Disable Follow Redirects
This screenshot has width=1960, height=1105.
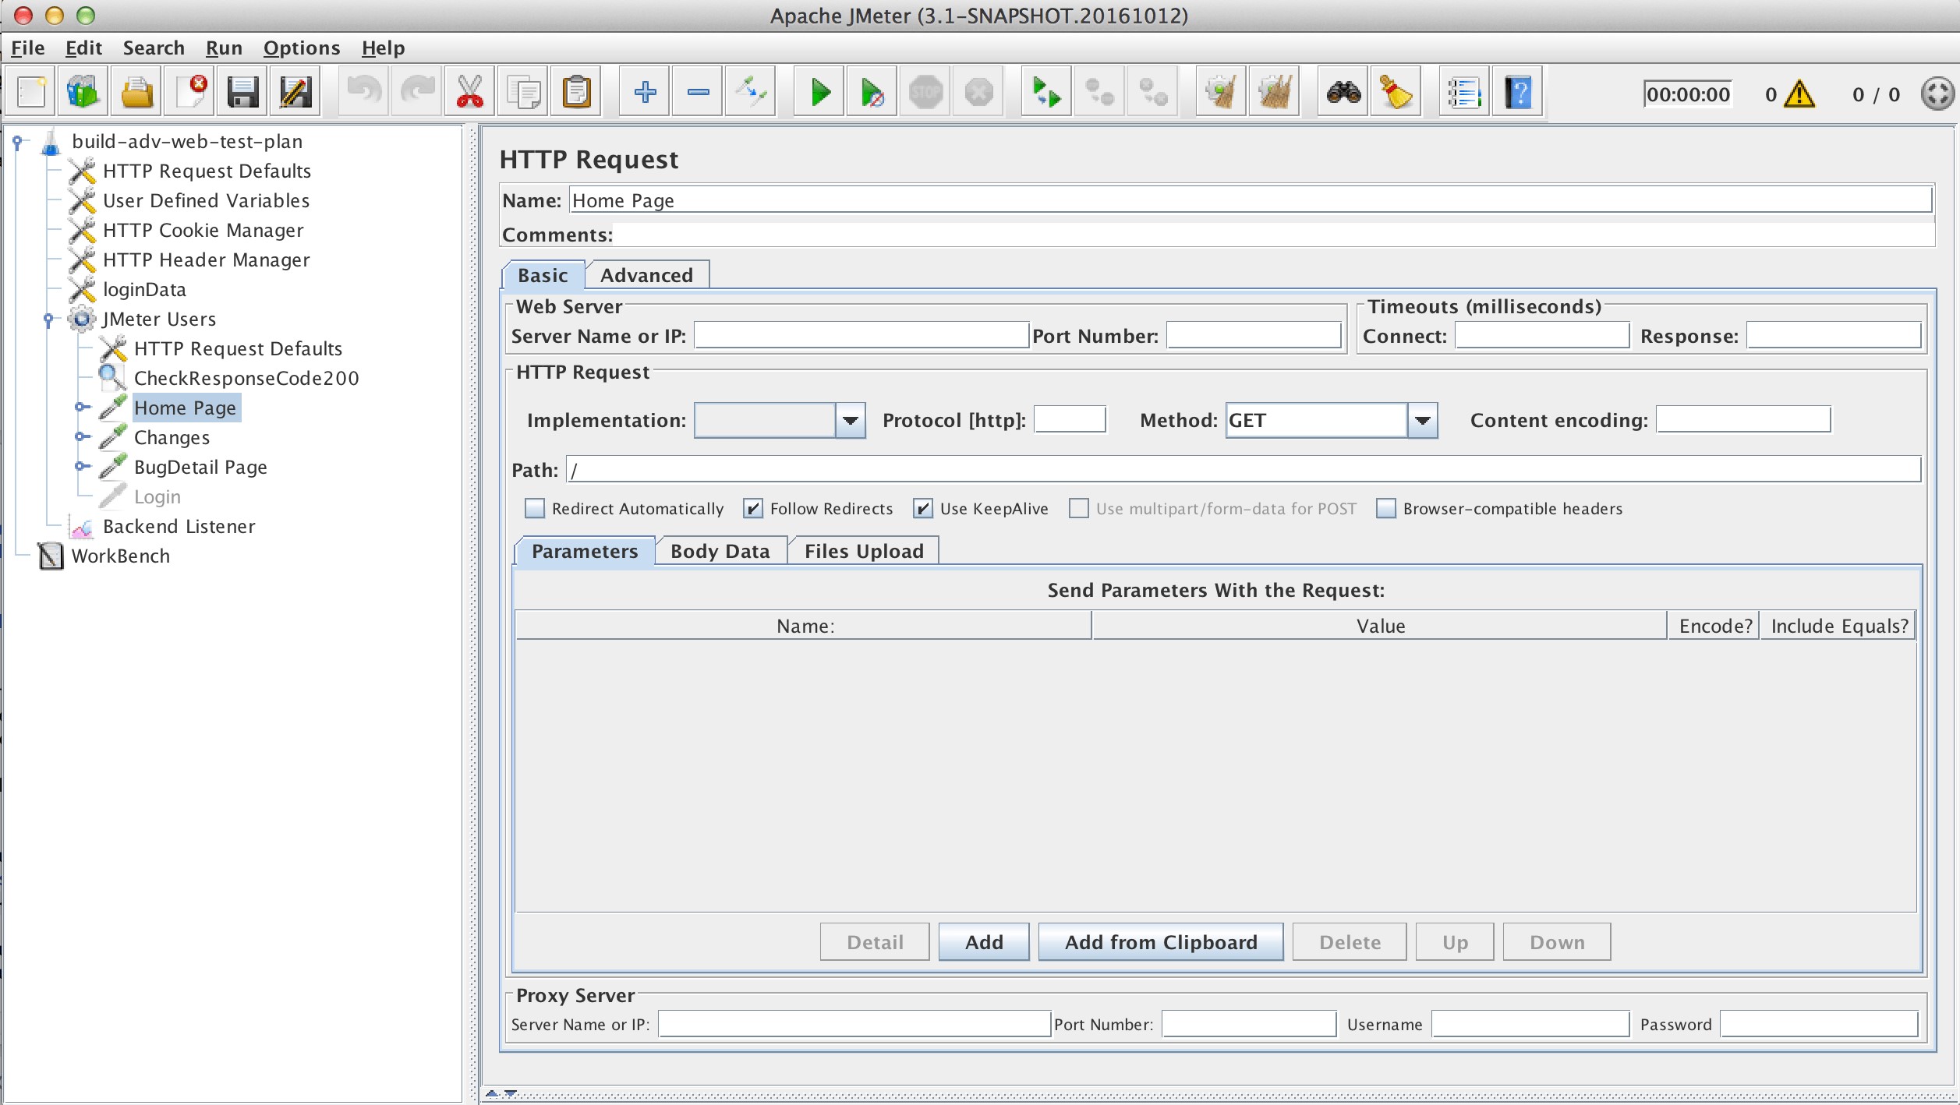coord(753,508)
